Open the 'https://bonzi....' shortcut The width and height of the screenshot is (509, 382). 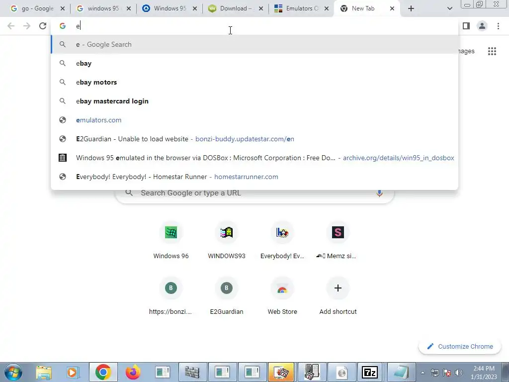click(171, 295)
